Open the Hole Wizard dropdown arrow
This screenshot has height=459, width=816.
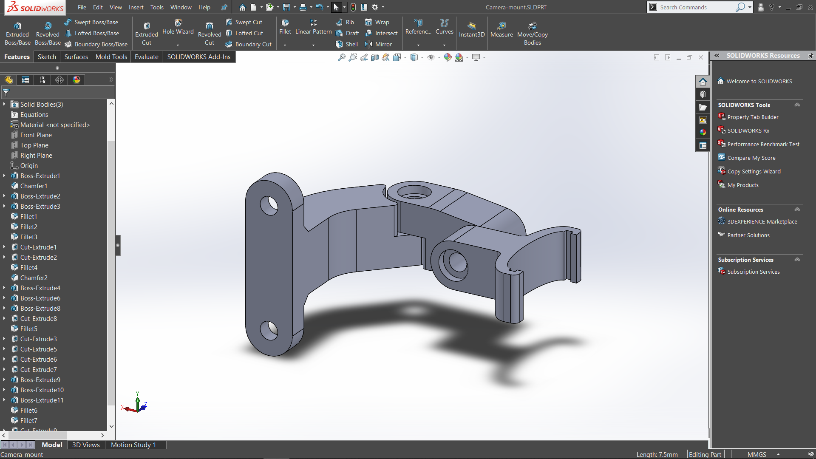178,45
